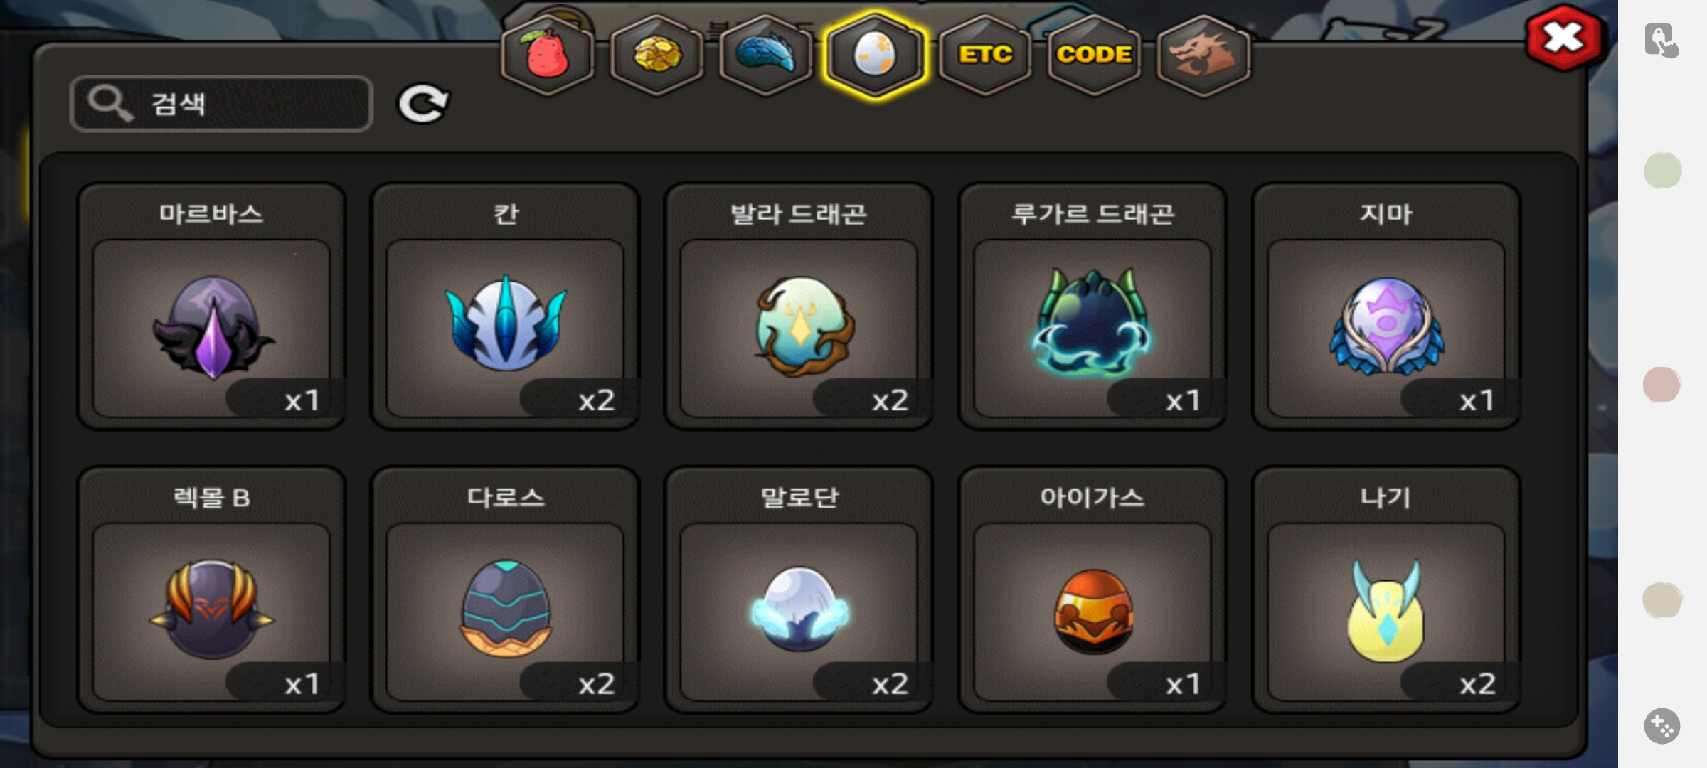
Task: Pick the 루가르 드래곤 egg
Action: (1092, 306)
